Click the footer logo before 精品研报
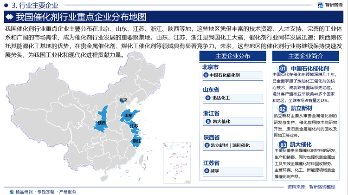348x195 pixels. (x=11, y=192)
